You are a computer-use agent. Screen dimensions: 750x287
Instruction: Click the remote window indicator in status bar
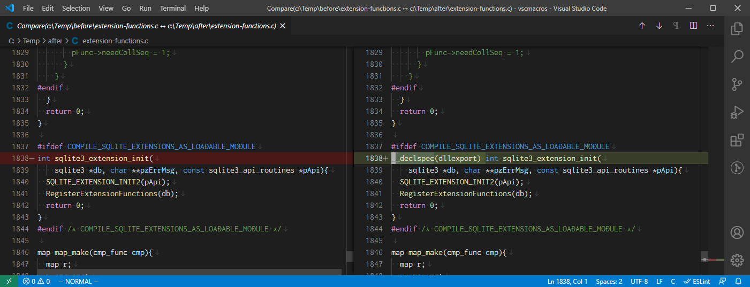point(9,281)
